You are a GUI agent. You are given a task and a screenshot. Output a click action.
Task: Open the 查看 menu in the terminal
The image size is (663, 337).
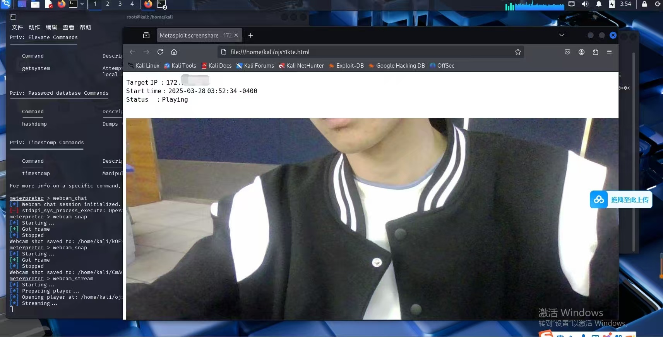coord(68,27)
